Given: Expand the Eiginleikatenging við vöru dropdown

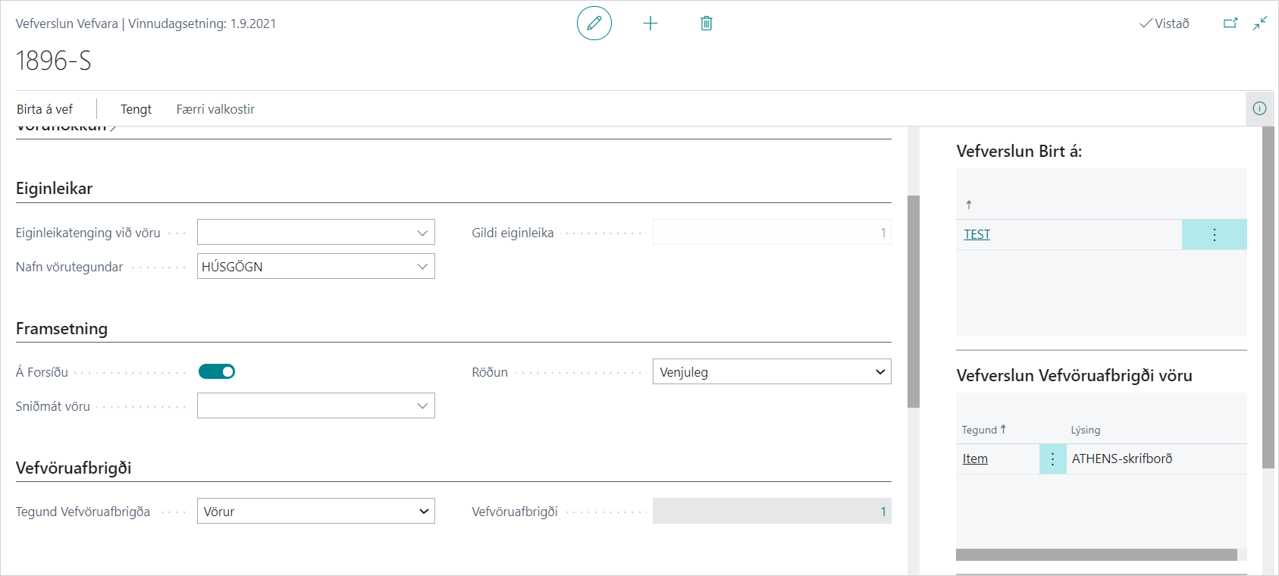Looking at the screenshot, I should (x=422, y=233).
